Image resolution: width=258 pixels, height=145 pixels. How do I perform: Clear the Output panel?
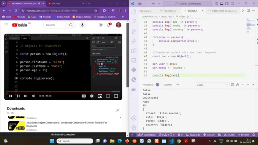[232, 84]
